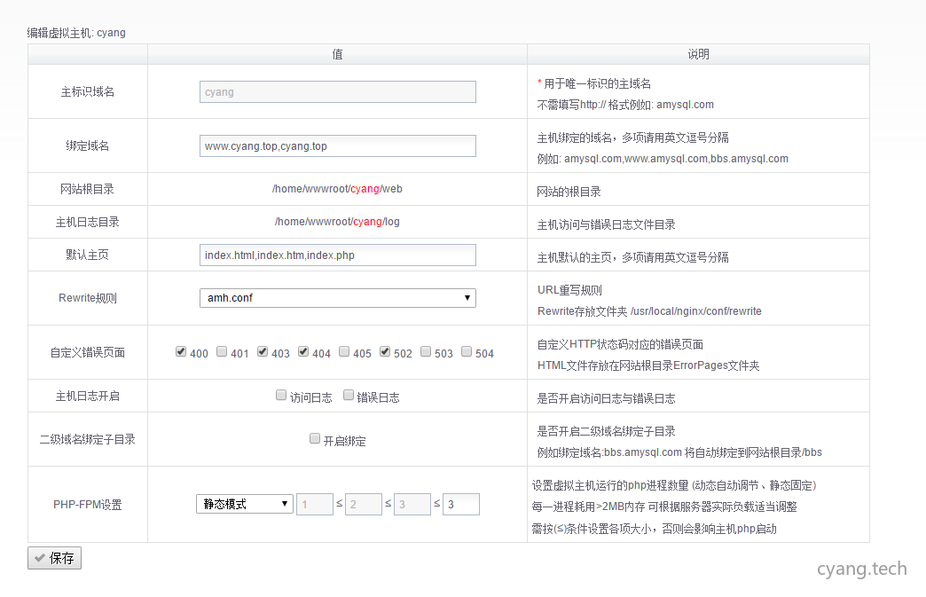The height and width of the screenshot is (597, 926).
Task: Click the 值 column header
Action: [337, 54]
